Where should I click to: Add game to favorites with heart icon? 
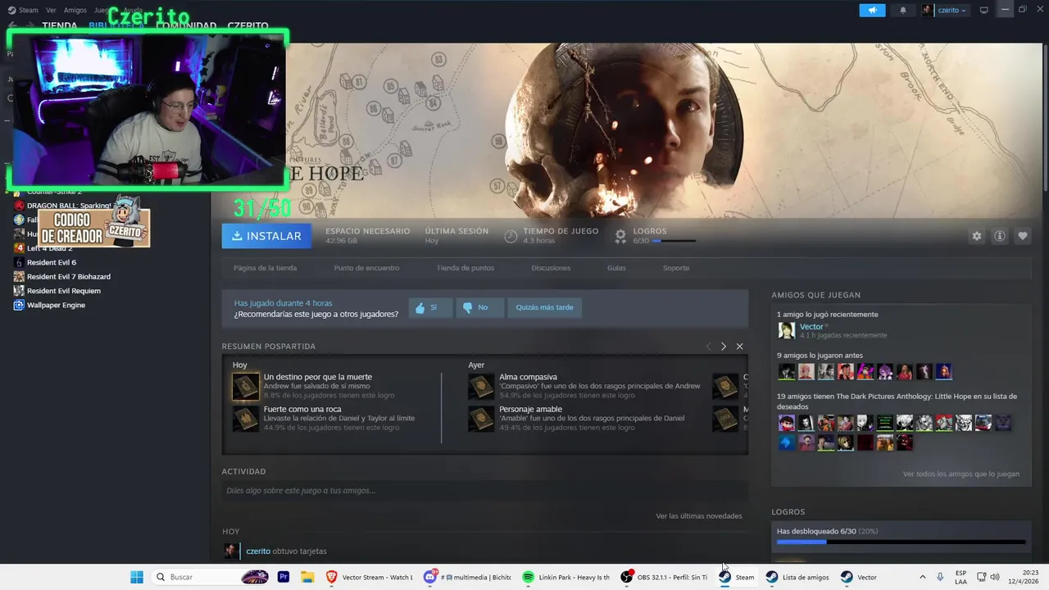pos(1023,236)
